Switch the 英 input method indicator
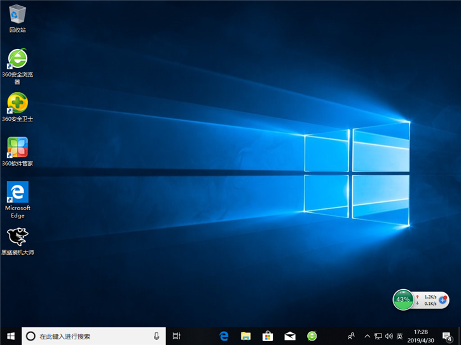 (399, 336)
